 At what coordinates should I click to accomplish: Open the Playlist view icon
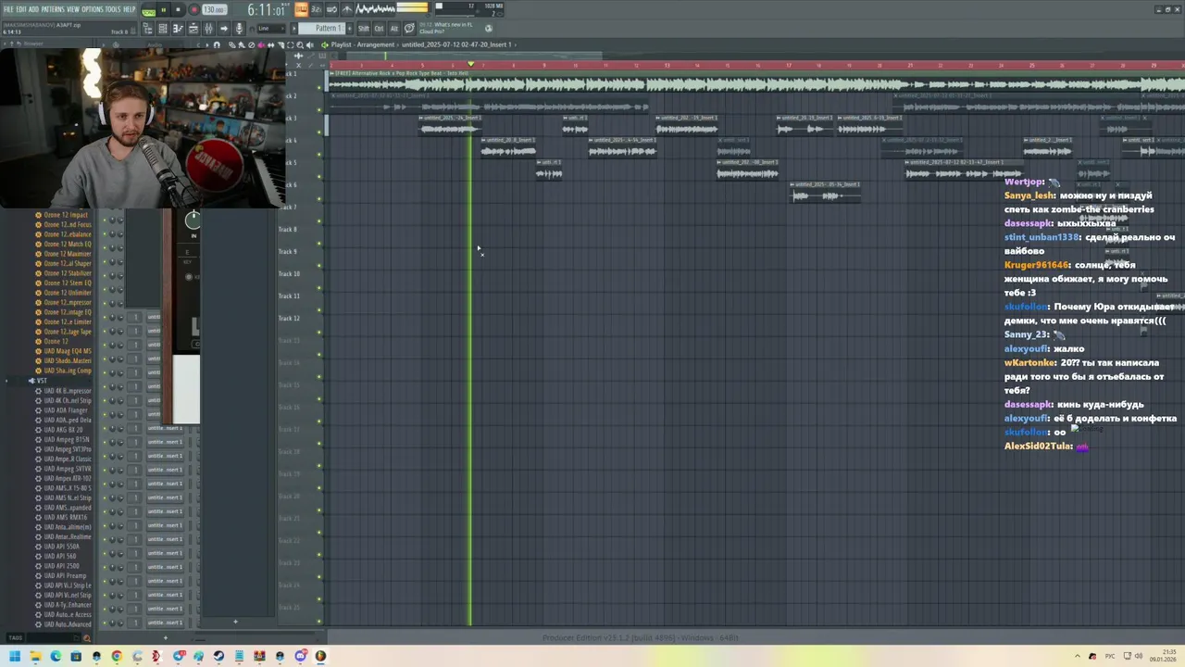(x=193, y=29)
